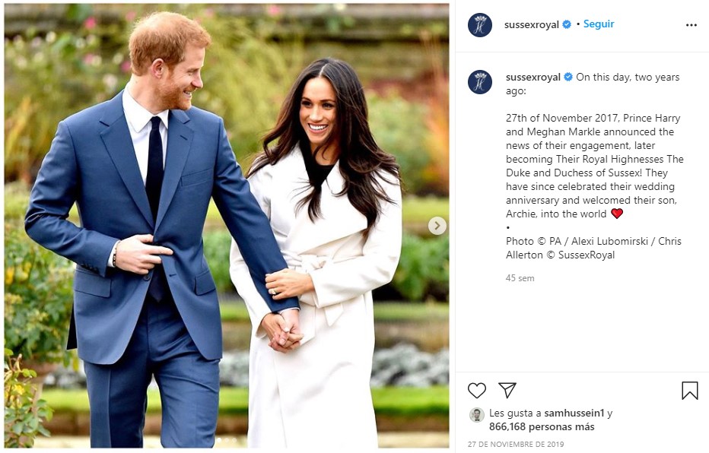709x453 pixels.
Task: Click verified badge in the caption
Action: point(568,78)
